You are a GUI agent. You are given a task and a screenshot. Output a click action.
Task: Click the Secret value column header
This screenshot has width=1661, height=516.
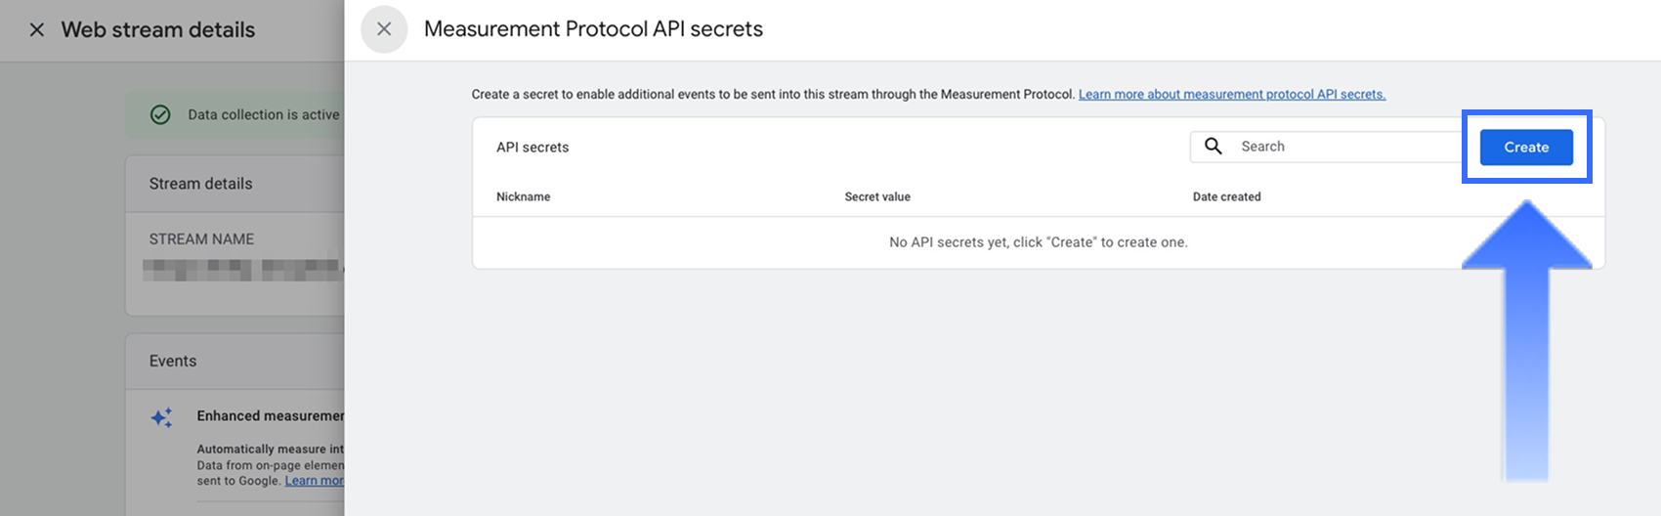coord(877,197)
